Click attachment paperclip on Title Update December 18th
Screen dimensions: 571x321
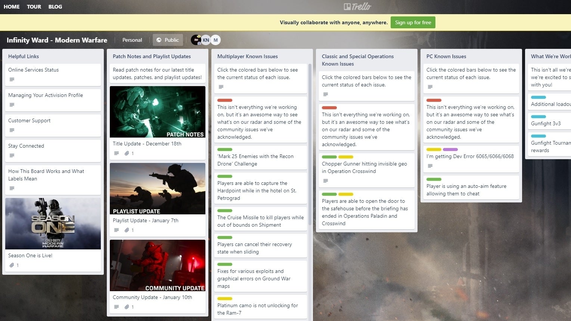click(x=127, y=153)
